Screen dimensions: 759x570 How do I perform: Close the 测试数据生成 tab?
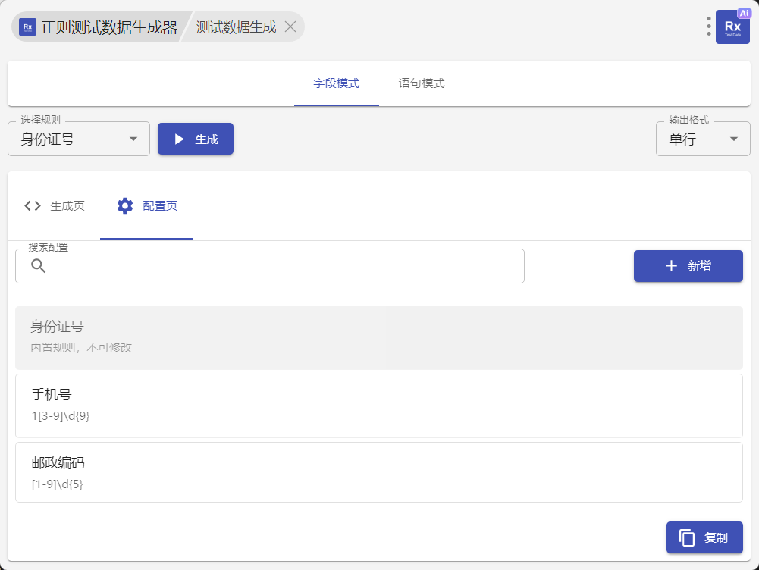tap(290, 27)
